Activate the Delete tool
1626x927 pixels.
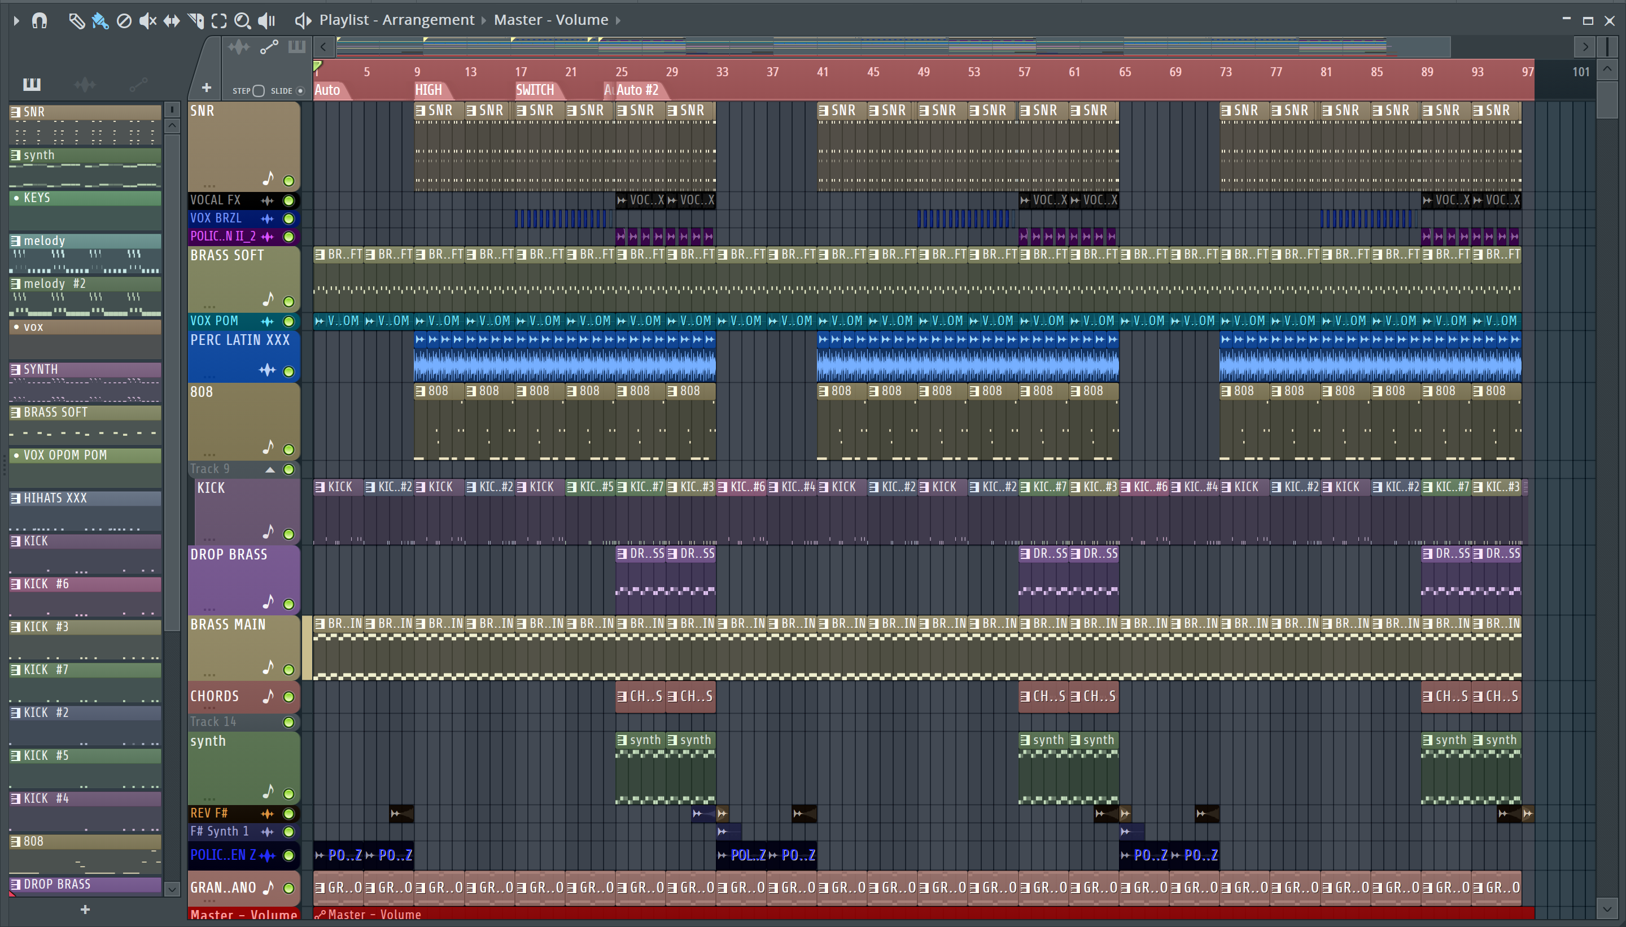[124, 21]
